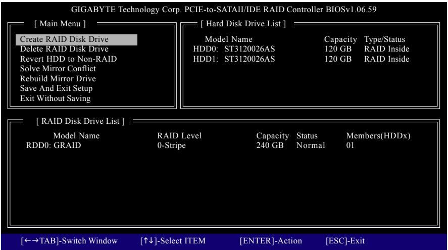Choose Delete RAID Disk Drive option
The image size is (448, 250).
(64, 49)
